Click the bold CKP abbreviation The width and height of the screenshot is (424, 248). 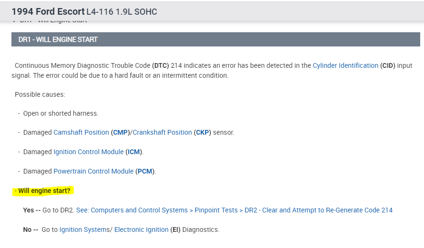[203, 132]
